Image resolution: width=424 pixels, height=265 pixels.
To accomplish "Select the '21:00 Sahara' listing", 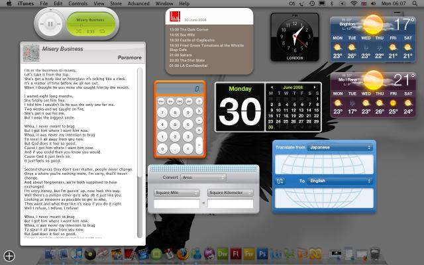I will pyautogui.click(x=181, y=55).
